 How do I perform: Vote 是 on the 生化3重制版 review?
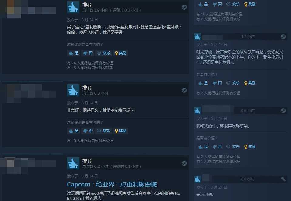click(x=74, y=53)
